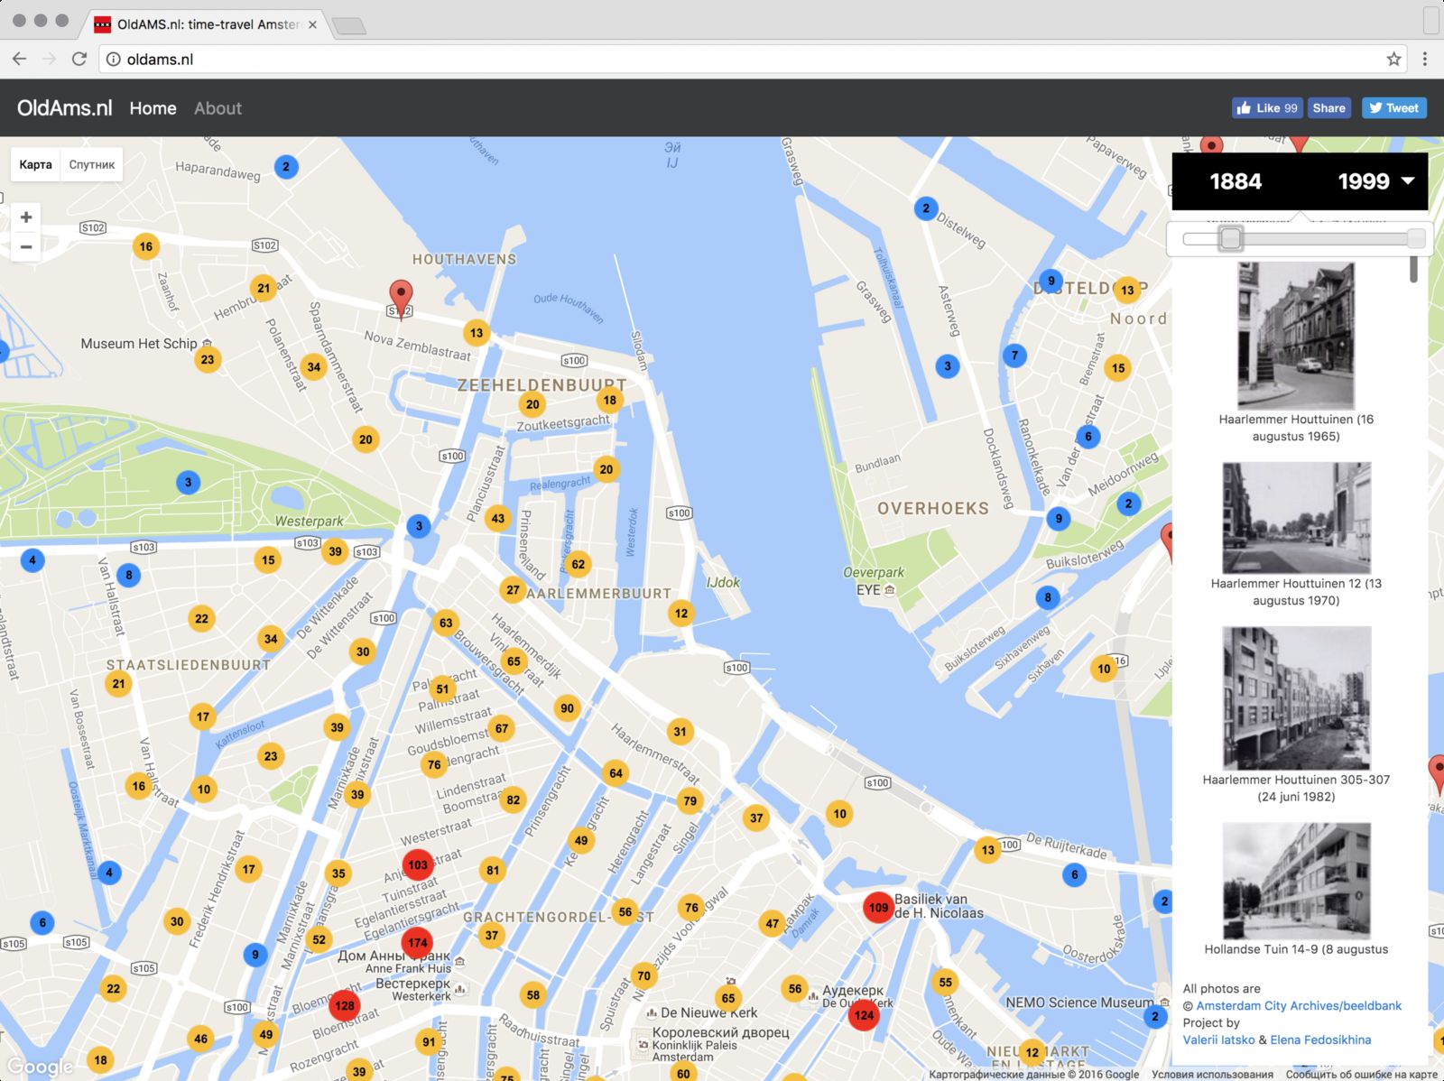
Task: Open Elena Fedosikhina's link
Action: point(1320,1039)
